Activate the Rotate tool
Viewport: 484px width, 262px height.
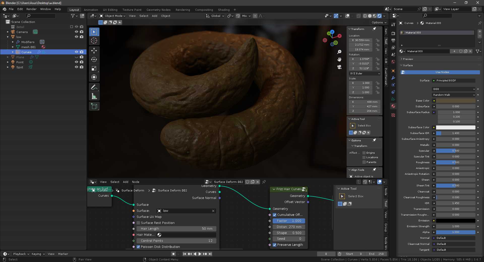[94, 60]
